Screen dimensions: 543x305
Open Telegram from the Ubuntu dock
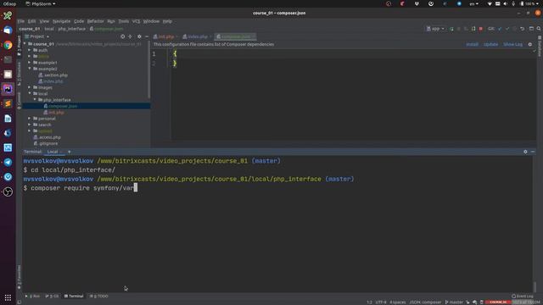click(8, 162)
